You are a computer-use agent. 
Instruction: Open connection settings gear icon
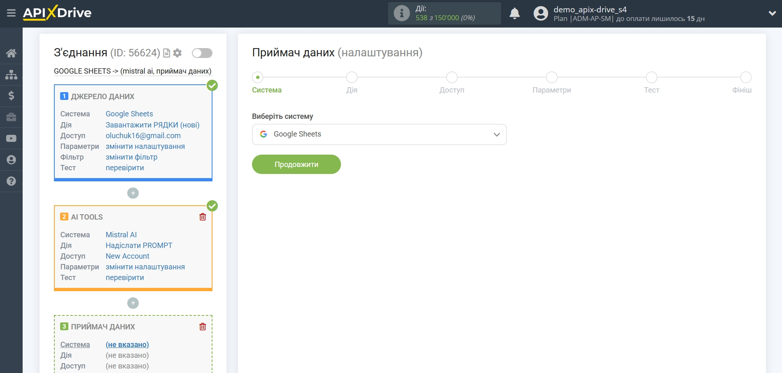[177, 53]
